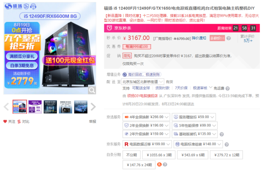The width and height of the screenshot is (266, 170).
Task: Select second purple product thumbnail
Action: [35, 107]
